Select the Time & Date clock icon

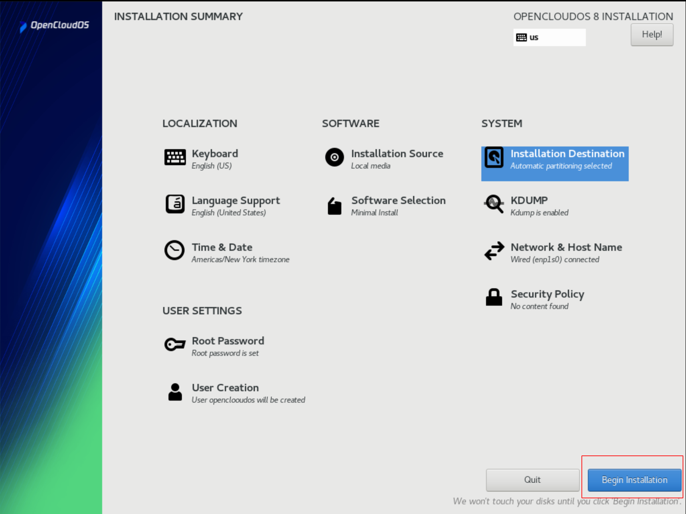pos(175,250)
